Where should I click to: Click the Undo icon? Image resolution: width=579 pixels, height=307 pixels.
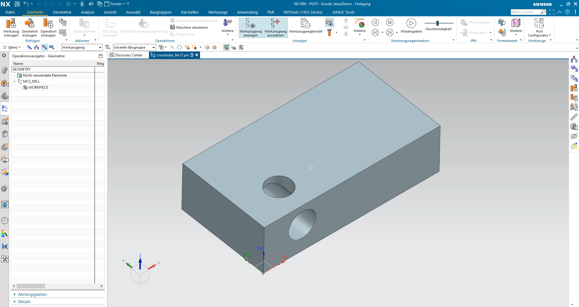click(26, 4)
